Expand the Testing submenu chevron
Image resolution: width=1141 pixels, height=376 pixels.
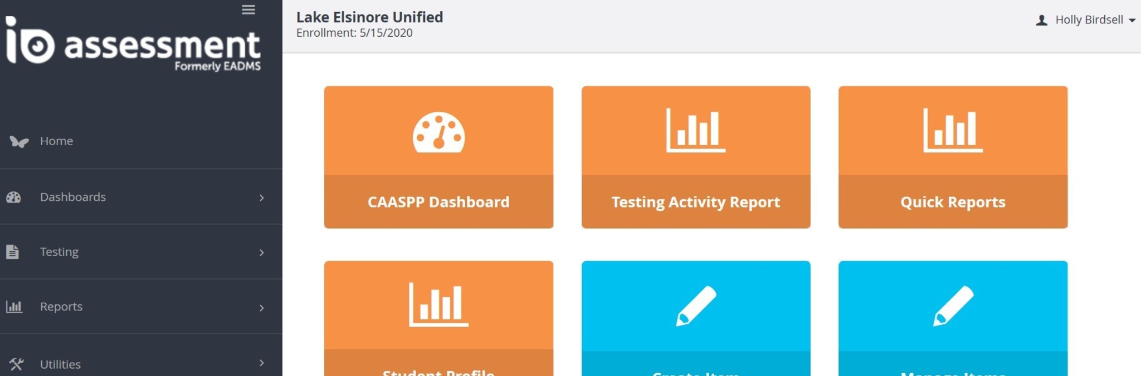point(261,253)
